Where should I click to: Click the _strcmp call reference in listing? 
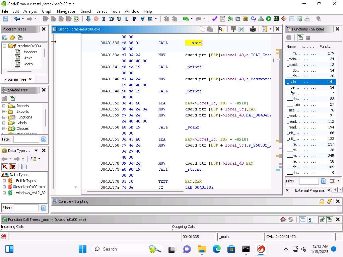point(193,169)
